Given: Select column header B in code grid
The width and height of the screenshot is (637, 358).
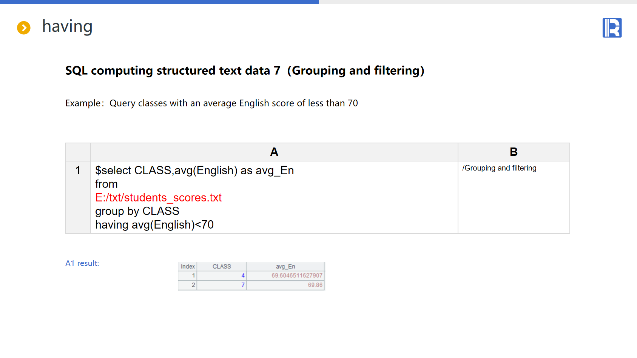Looking at the screenshot, I should click(514, 152).
